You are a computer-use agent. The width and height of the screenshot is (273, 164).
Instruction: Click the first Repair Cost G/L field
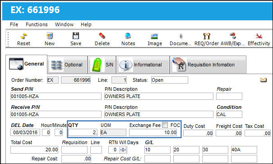(157, 159)
